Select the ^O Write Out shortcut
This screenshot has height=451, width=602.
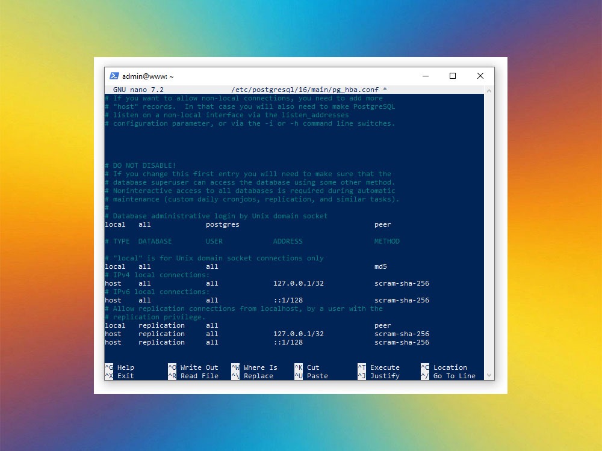pos(193,367)
